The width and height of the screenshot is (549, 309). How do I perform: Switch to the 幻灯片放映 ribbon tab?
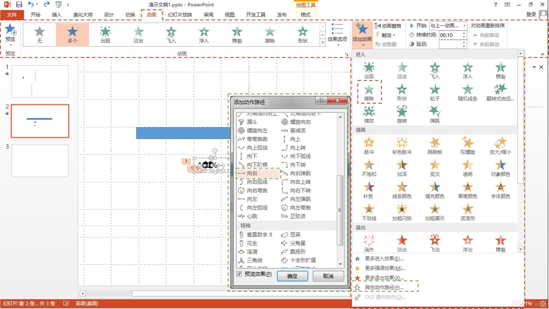[x=180, y=15]
